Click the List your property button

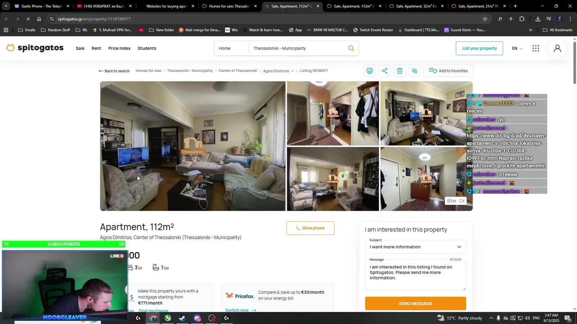tap(479, 48)
